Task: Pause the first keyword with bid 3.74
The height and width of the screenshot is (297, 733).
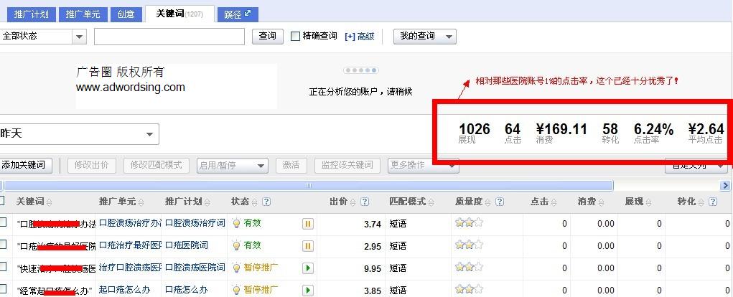Action: [x=308, y=224]
